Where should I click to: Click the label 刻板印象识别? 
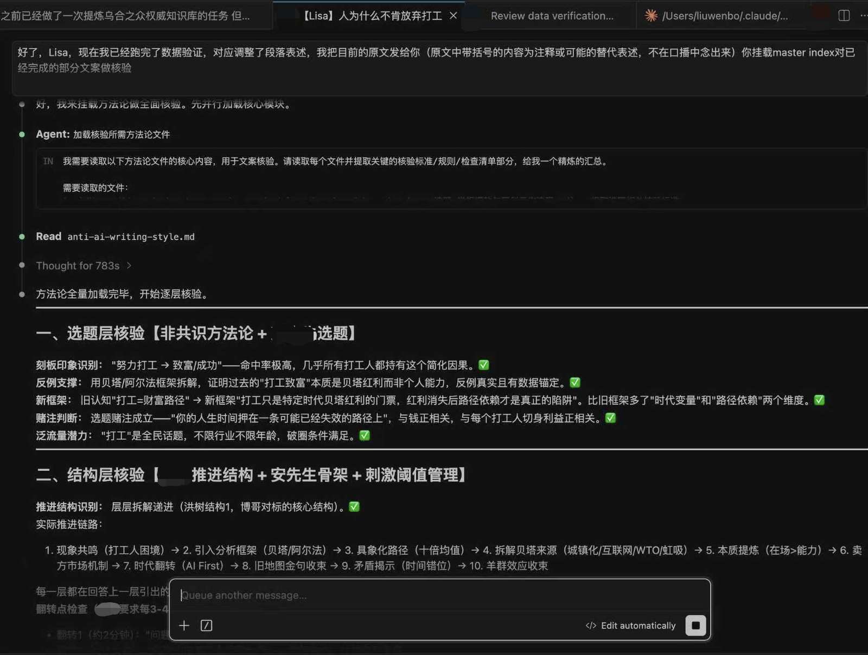[x=69, y=365]
